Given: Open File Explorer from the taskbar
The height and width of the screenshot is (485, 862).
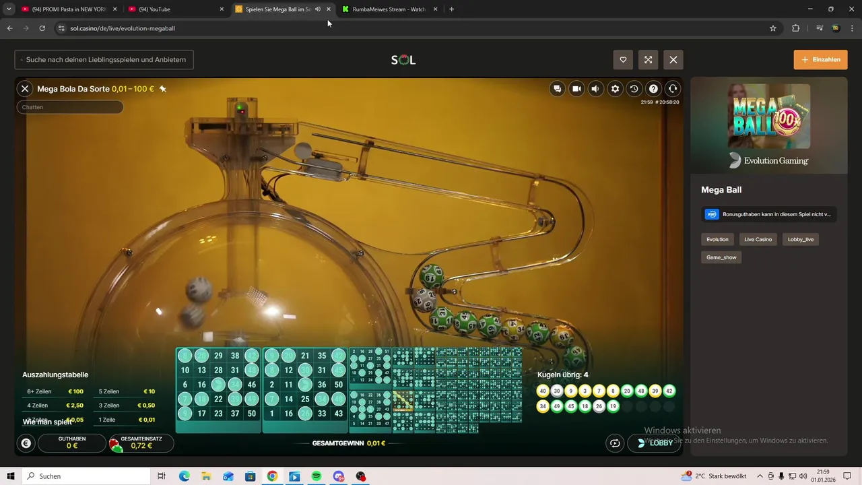Looking at the screenshot, I should 206,476.
